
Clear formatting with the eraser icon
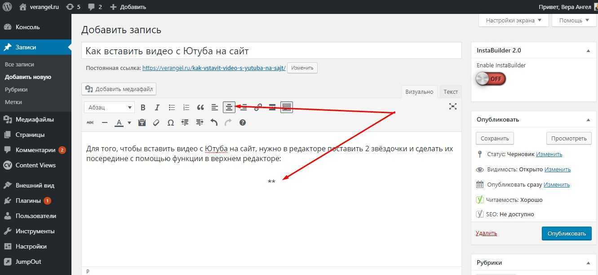click(156, 122)
